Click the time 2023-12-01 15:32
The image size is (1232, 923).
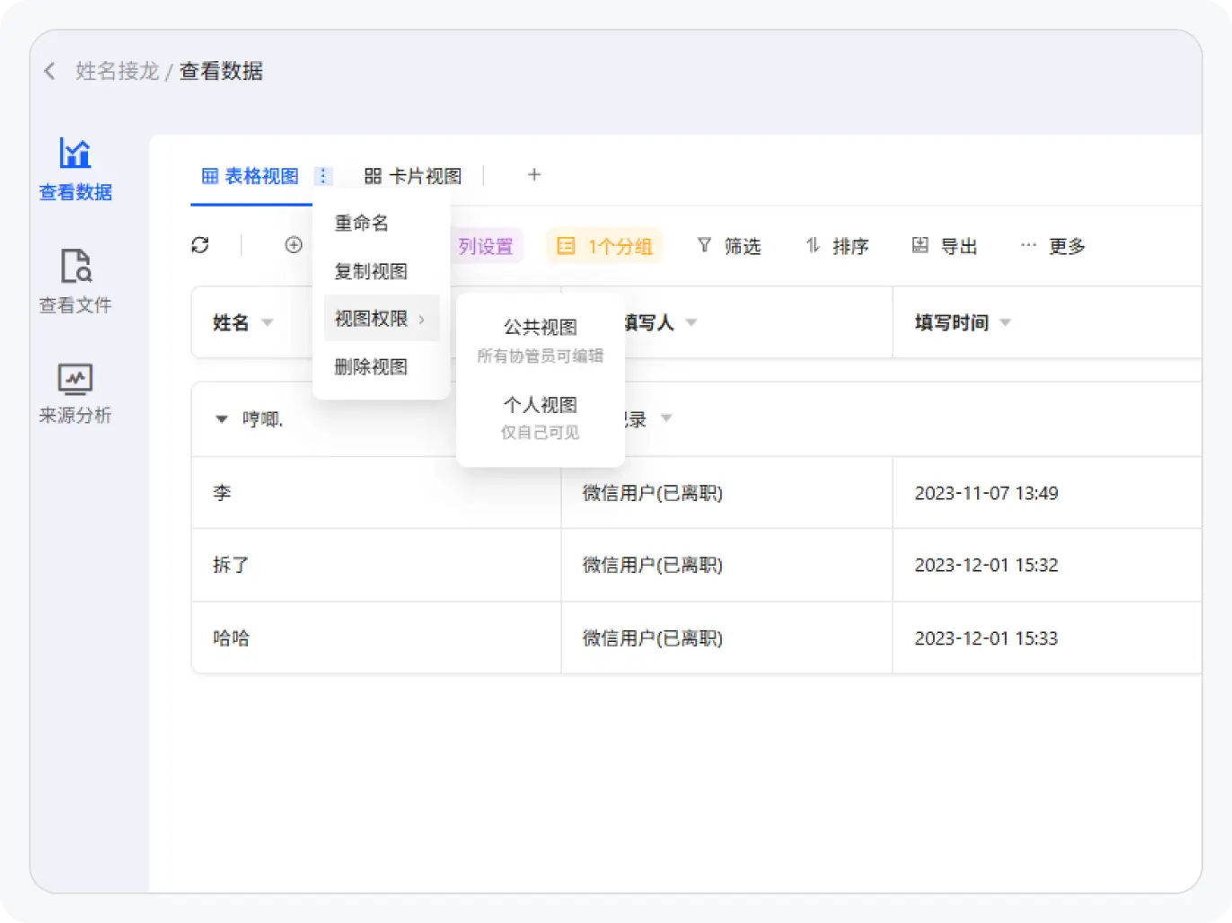986,565
